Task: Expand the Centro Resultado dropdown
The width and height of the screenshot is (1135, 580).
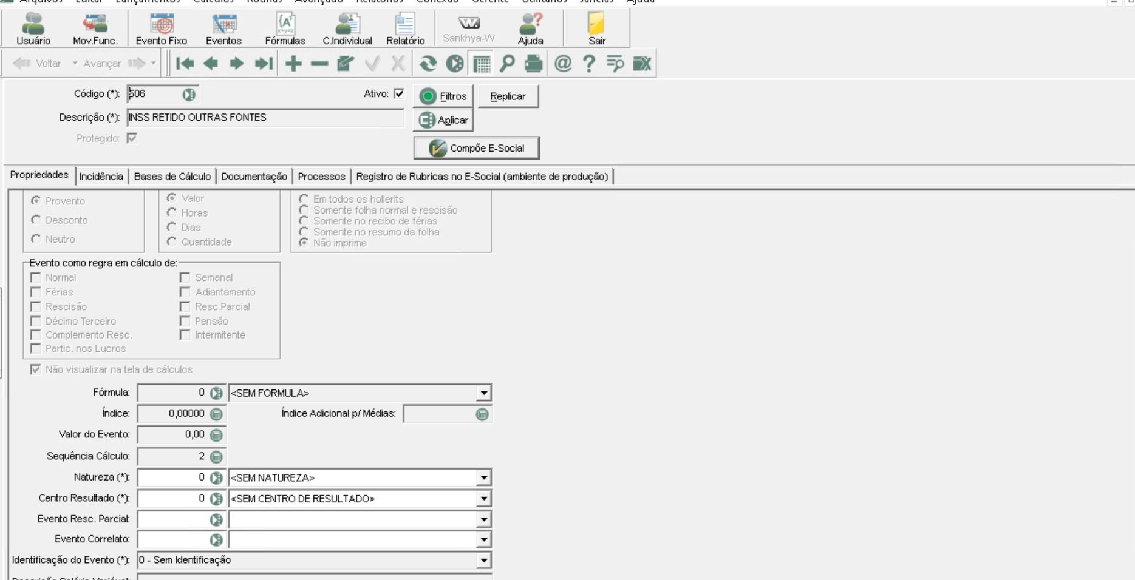Action: [x=483, y=499]
